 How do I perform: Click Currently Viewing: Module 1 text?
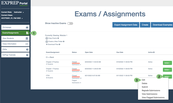coord(56,35)
